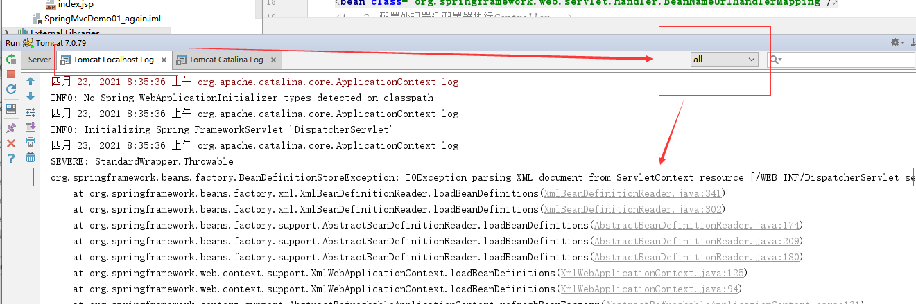Screen dimensions: 916x304
Task: Open AbstractBeanDefinitionReader.java:209 link
Action: pyautogui.click(x=698, y=241)
